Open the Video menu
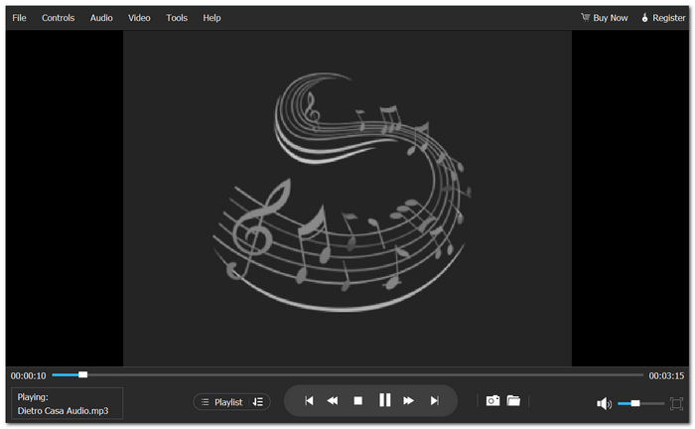Screen dimensions: 695x429 pyautogui.click(x=139, y=18)
